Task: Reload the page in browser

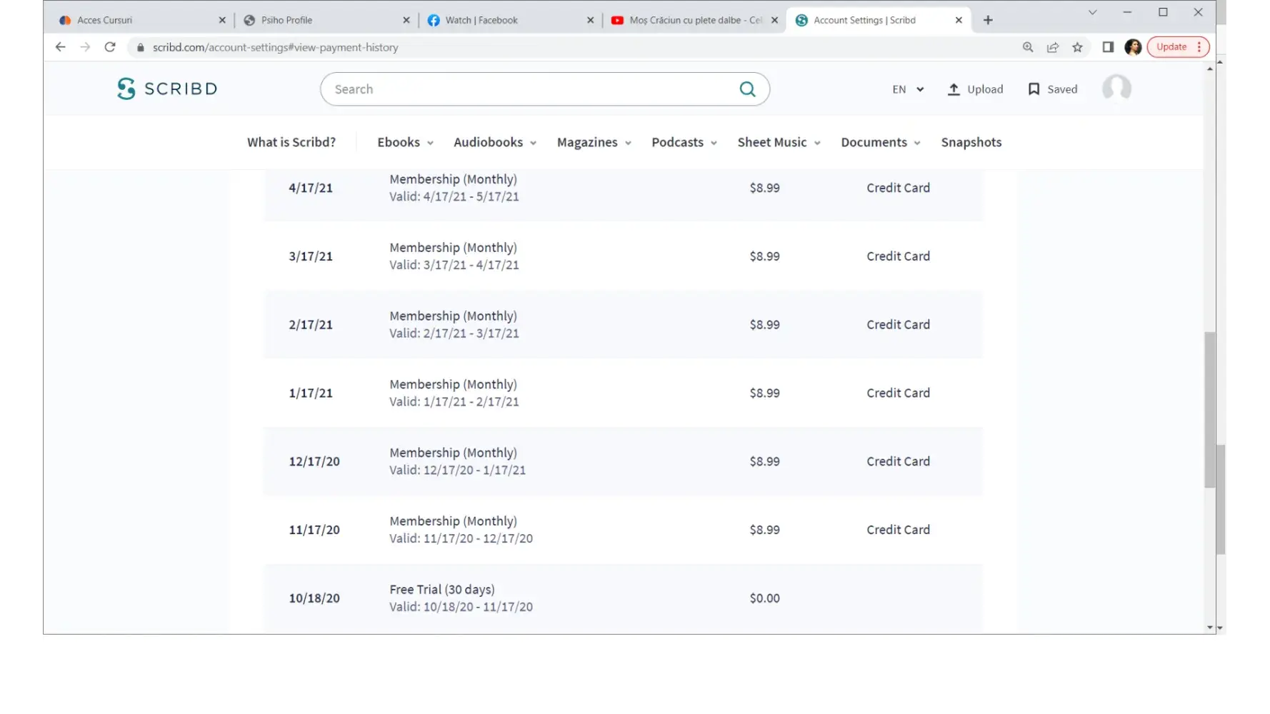Action: point(110,47)
